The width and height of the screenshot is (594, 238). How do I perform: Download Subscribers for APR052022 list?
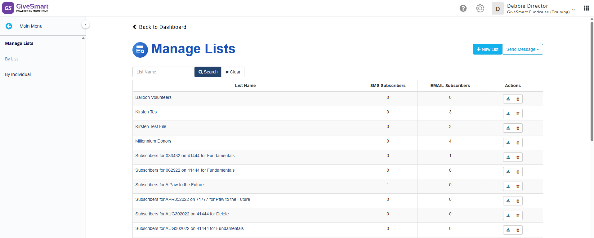(x=508, y=201)
